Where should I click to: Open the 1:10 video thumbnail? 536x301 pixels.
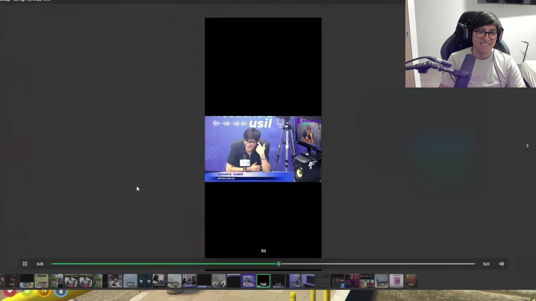[x=278, y=281]
